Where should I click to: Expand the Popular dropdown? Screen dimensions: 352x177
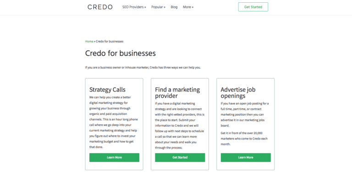(158, 7)
